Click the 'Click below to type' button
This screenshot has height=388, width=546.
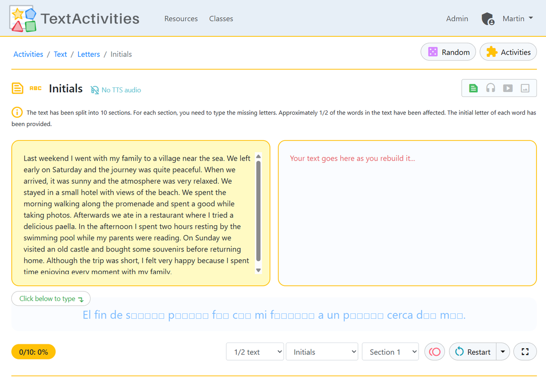(x=51, y=299)
